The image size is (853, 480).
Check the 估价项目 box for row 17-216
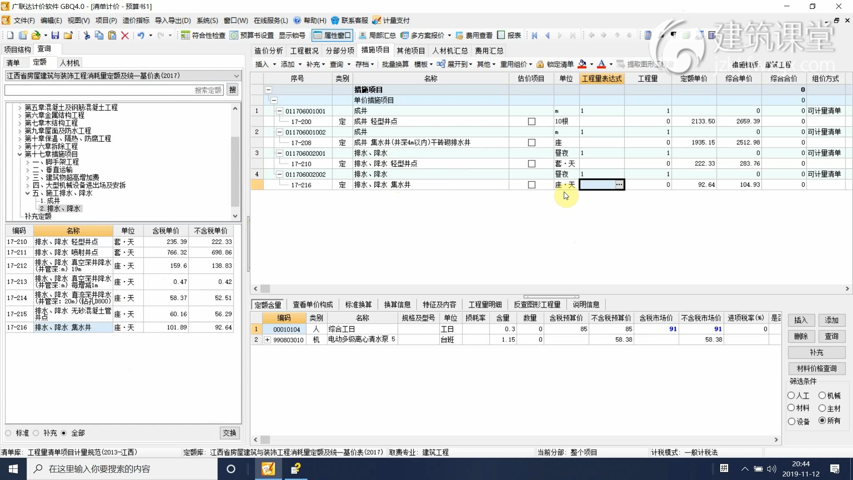(531, 185)
